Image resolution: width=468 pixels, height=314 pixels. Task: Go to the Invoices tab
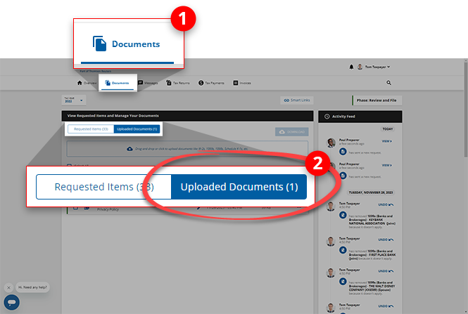click(x=242, y=83)
